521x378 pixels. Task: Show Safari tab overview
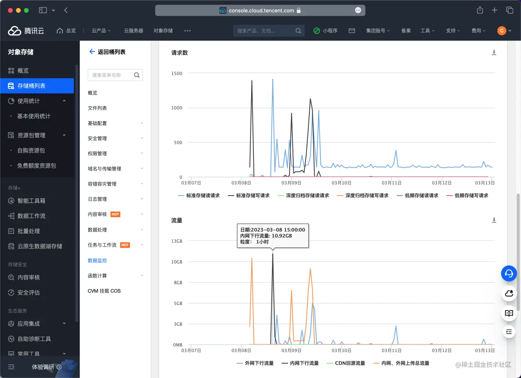(x=510, y=10)
